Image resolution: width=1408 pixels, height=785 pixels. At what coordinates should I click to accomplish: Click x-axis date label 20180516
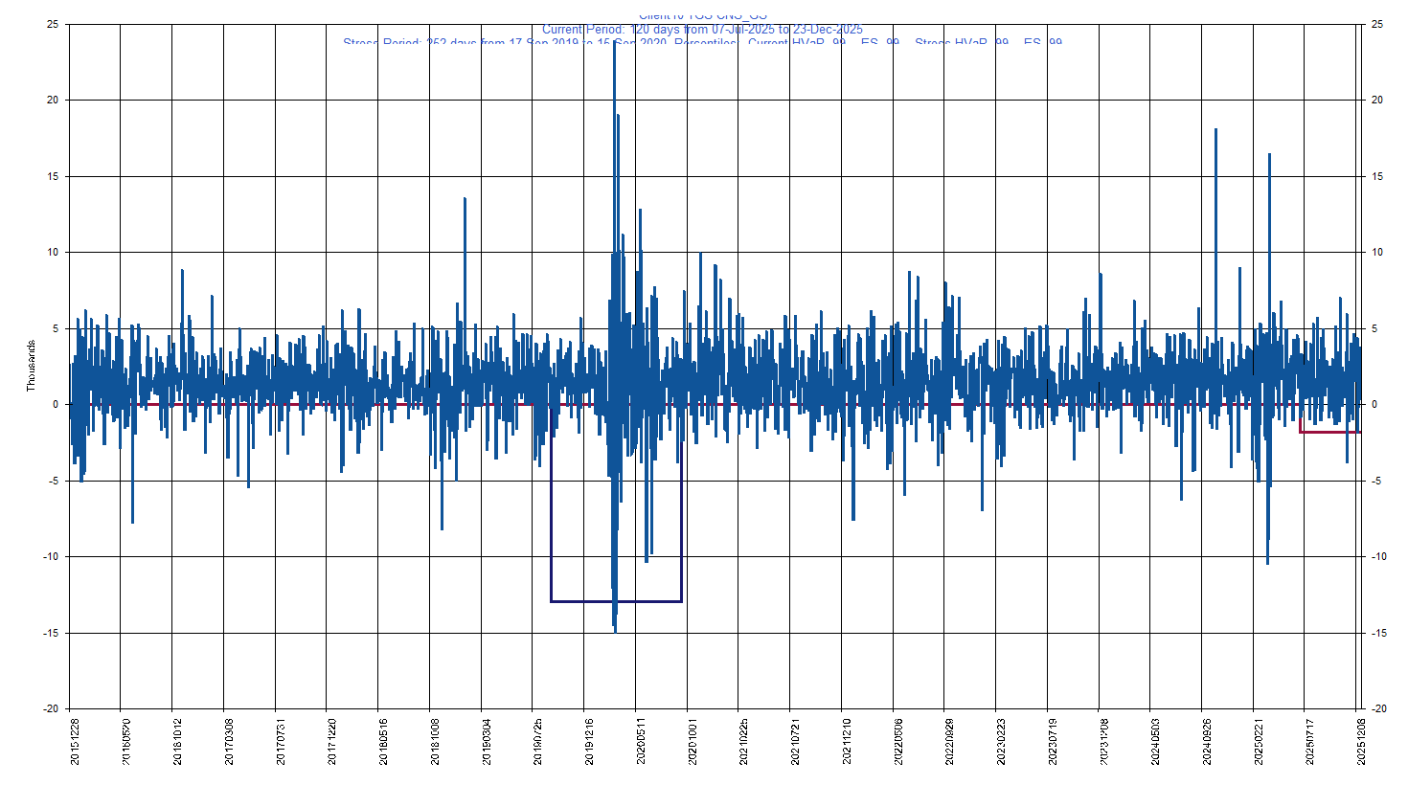384,742
